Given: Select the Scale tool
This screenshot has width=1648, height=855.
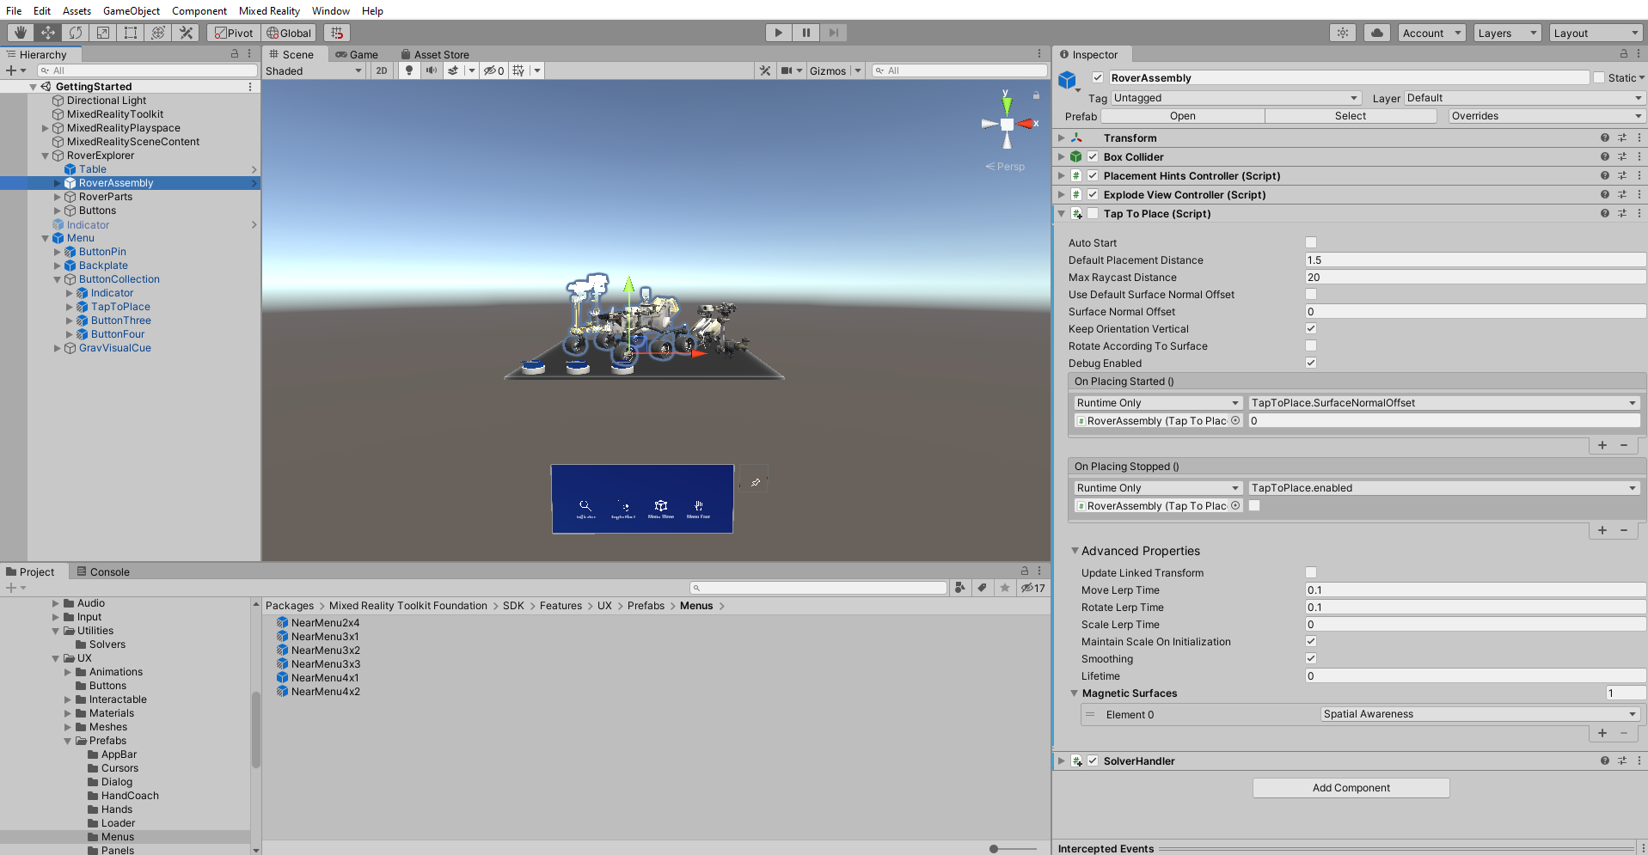Looking at the screenshot, I should (103, 33).
